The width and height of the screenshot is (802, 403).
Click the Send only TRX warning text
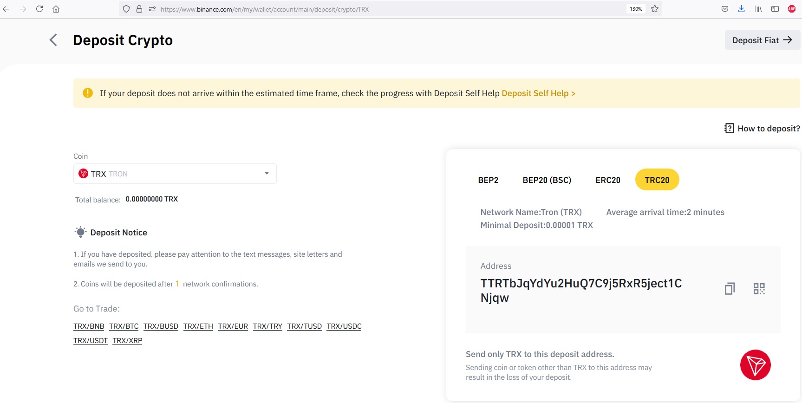540,354
